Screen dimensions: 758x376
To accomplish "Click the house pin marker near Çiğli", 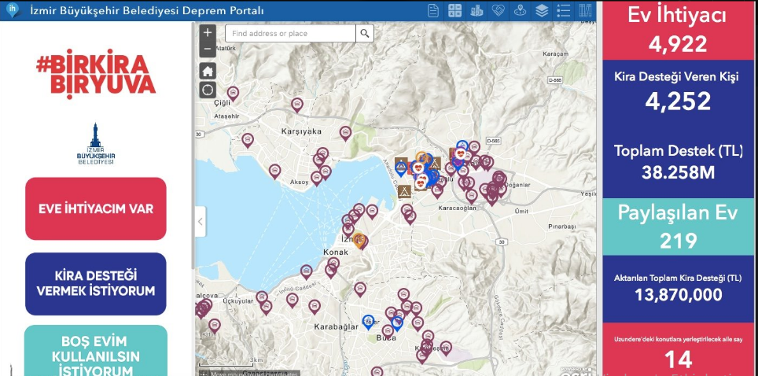I will coord(233,93).
